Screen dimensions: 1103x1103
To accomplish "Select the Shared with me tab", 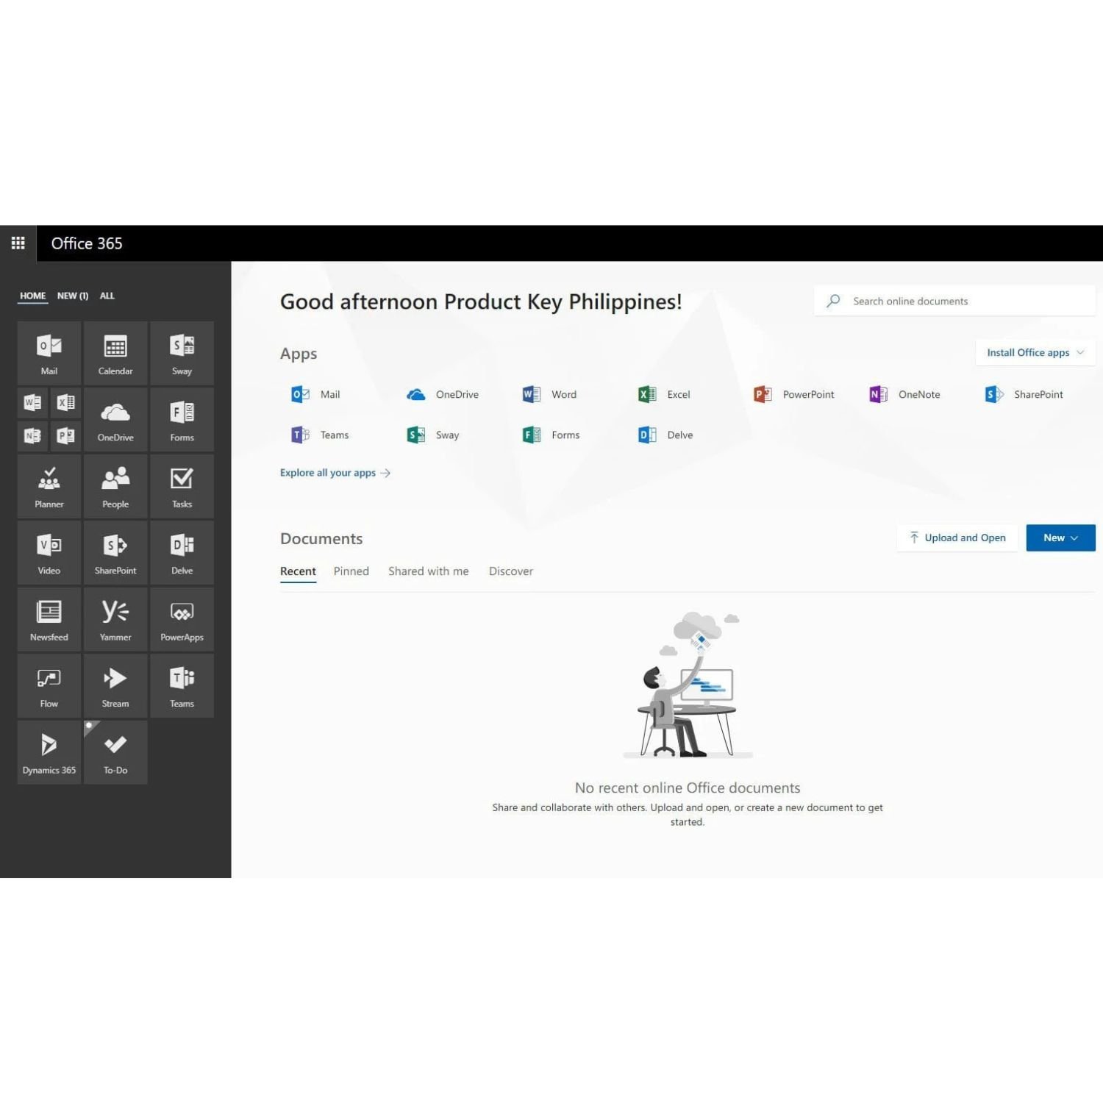I will 429,571.
